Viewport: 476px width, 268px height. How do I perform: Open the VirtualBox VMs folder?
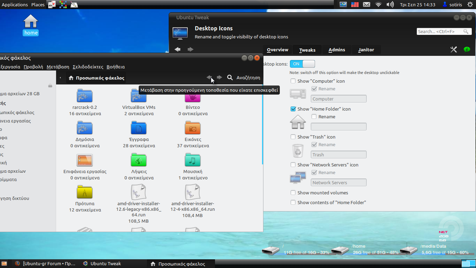pos(139,97)
